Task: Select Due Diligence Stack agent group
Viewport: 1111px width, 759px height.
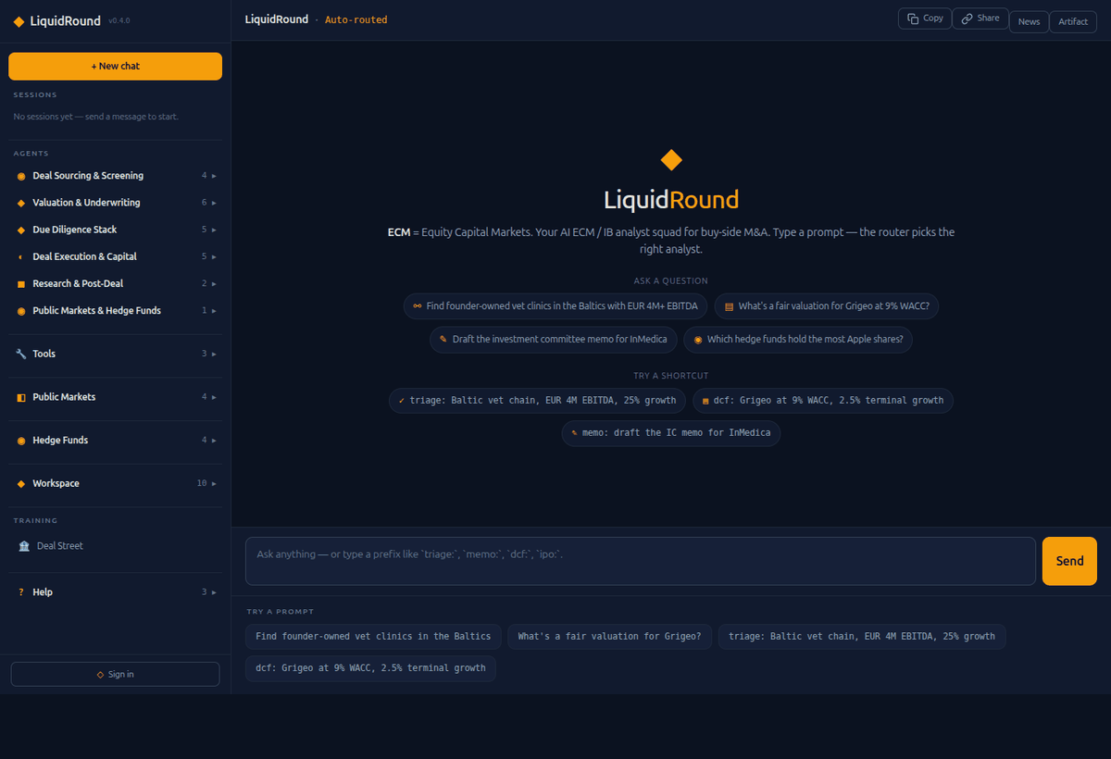Action: pyautogui.click(x=115, y=230)
